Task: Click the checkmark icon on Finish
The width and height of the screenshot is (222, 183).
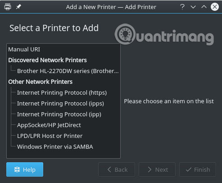Action: (x=189, y=169)
